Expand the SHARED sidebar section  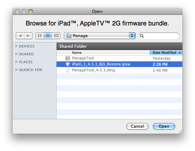pos(17,54)
